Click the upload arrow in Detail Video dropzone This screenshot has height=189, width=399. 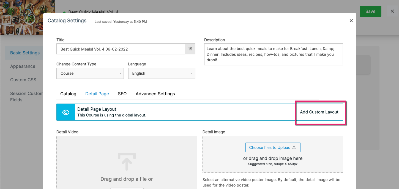(127, 162)
